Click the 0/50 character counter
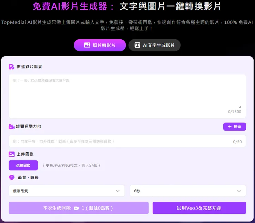 coord(237,142)
